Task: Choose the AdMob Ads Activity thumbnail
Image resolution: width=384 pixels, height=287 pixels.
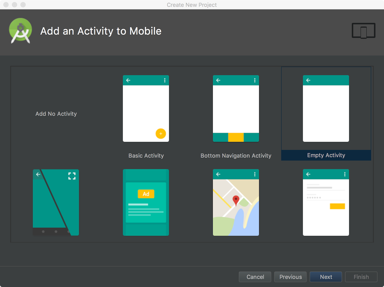Action: [x=146, y=202]
